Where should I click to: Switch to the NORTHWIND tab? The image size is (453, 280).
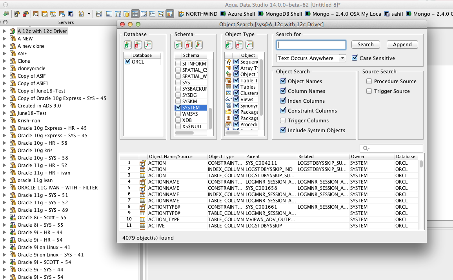tap(198, 14)
